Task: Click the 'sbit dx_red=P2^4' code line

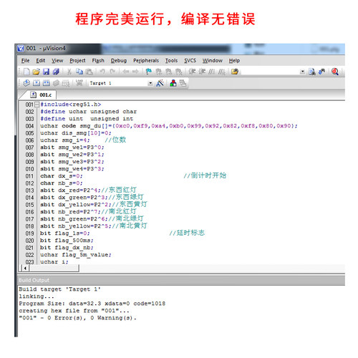Action: tap(89, 190)
